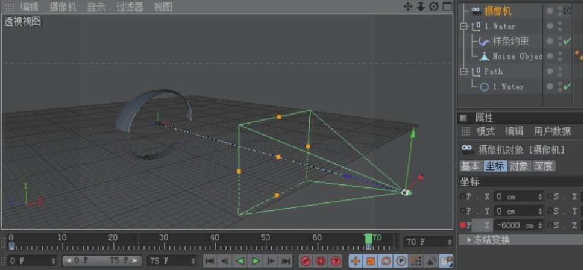Image resolution: width=584 pixels, height=270 pixels.
Task: Toggle the autokeying button in timeline
Action: [321, 261]
